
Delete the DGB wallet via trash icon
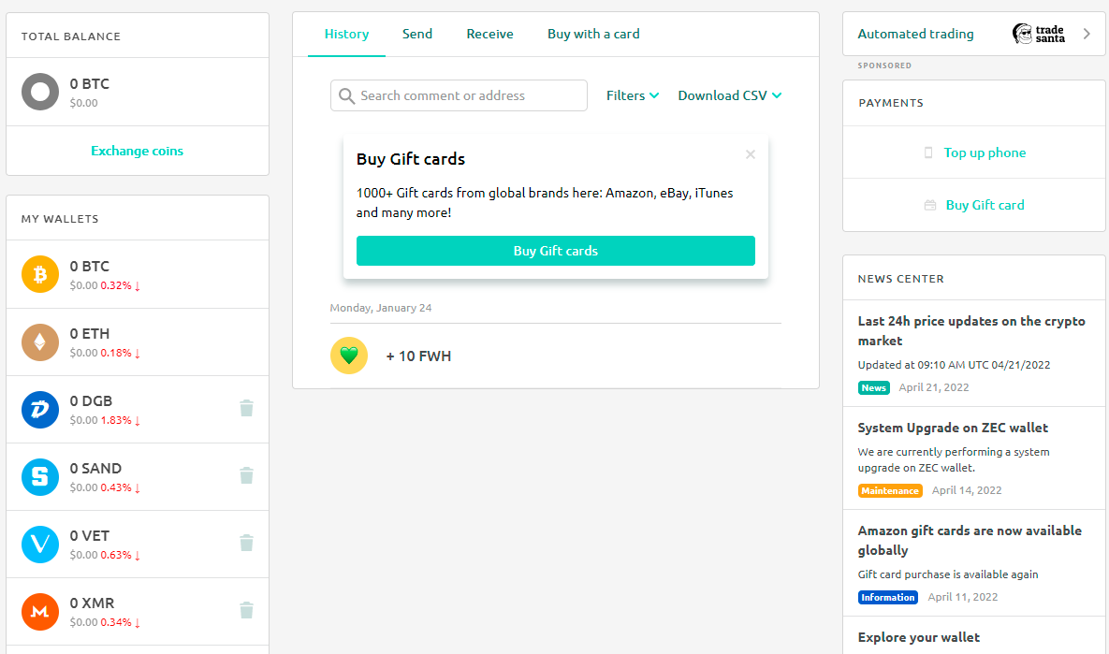coord(246,408)
